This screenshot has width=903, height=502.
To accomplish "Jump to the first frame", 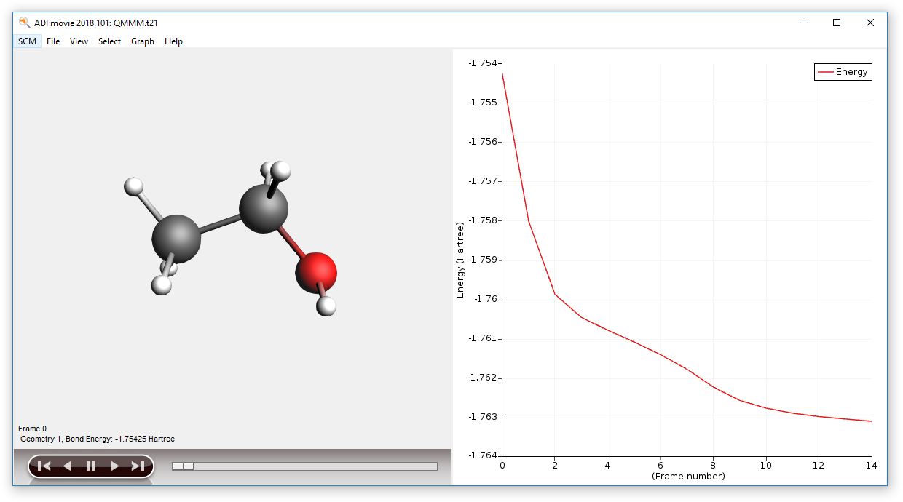I will point(44,466).
